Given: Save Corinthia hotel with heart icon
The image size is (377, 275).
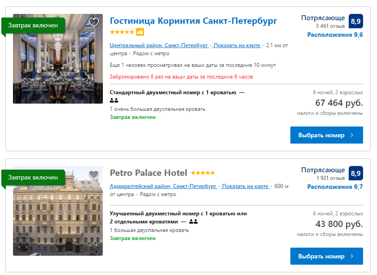Looking at the screenshot, I should coord(93,22).
